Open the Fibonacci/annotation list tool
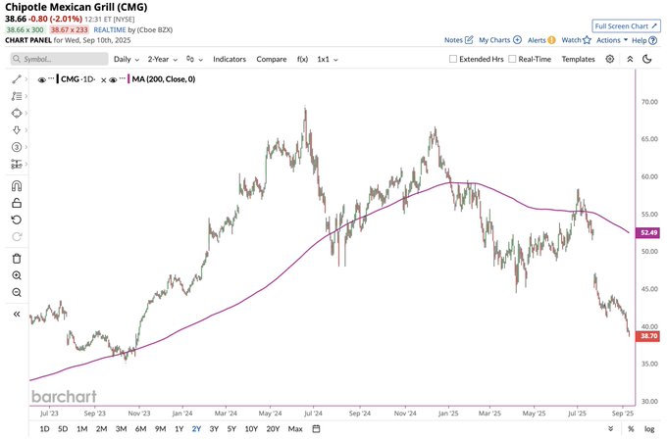This screenshot has height=440, width=667. tap(17, 96)
